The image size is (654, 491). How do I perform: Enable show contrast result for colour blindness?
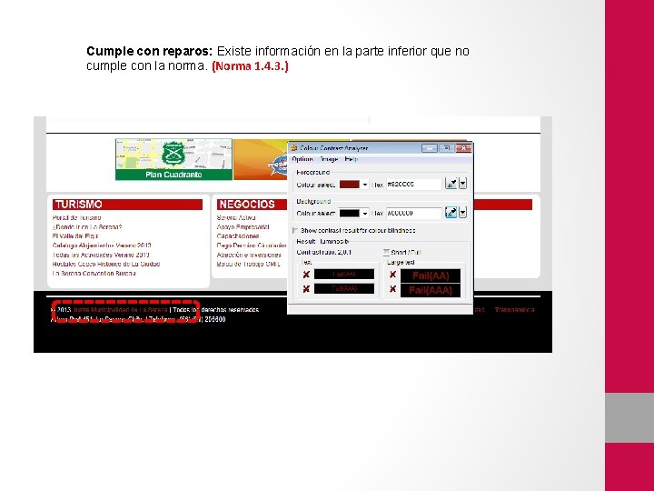coord(295,230)
